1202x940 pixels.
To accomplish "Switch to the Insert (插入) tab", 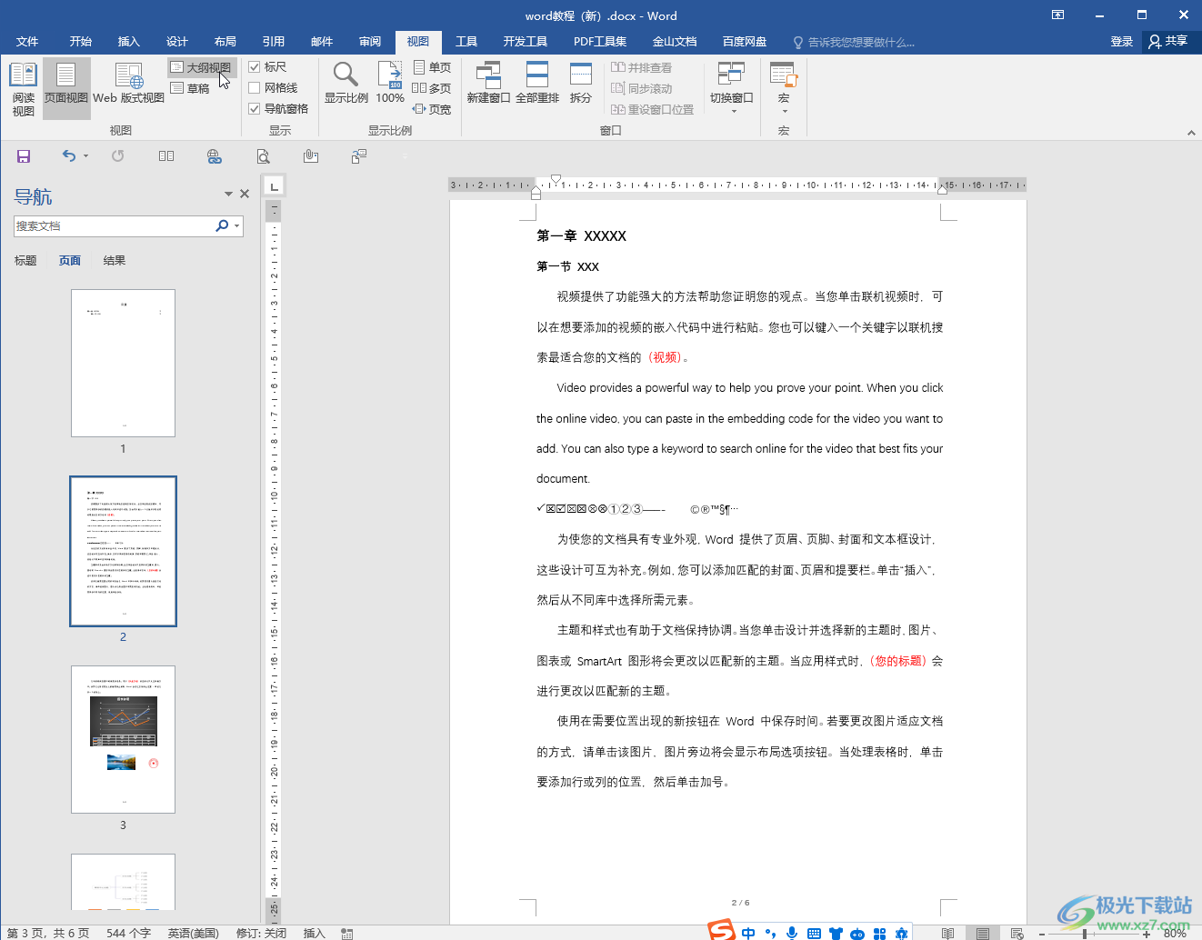I will tap(129, 42).
